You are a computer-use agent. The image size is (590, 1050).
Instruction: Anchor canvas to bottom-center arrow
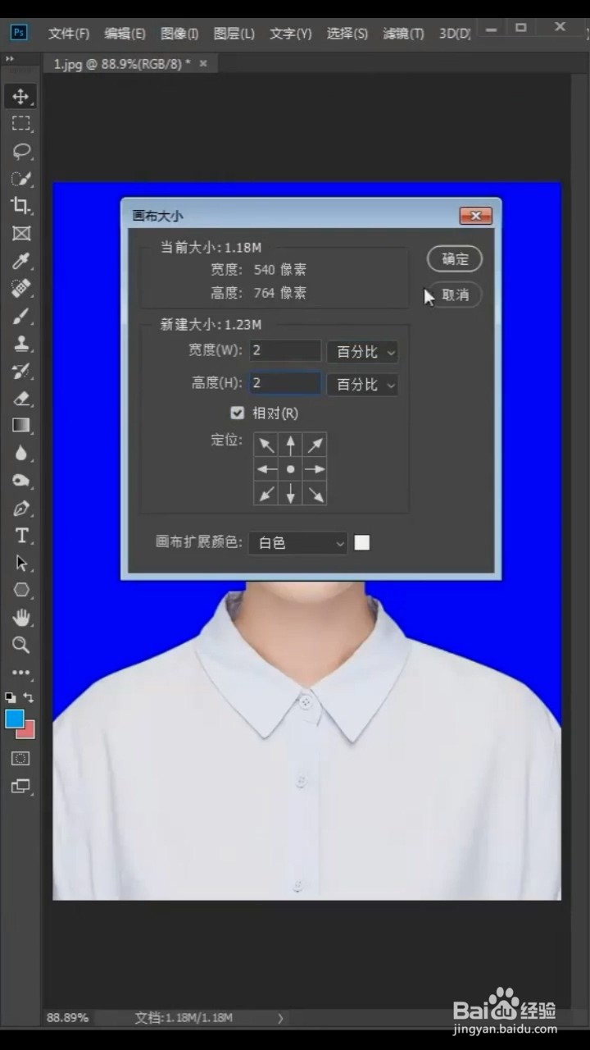[290, 494]
